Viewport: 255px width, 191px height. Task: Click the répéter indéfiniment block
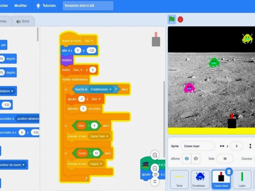(x=75, y=80)
